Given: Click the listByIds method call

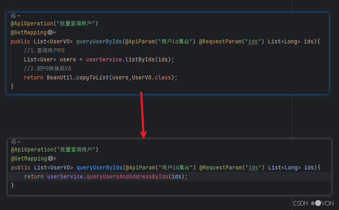Looking at the screenshot, I should 140,59.
